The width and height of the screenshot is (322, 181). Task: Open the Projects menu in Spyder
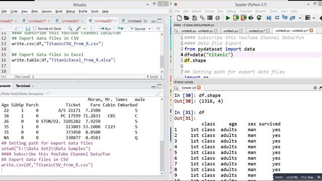[x=261, y=11]
